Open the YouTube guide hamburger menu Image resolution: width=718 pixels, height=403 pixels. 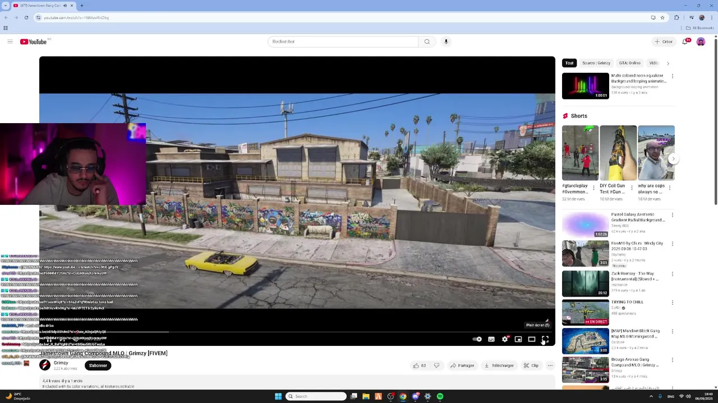(x=10, y=41)
